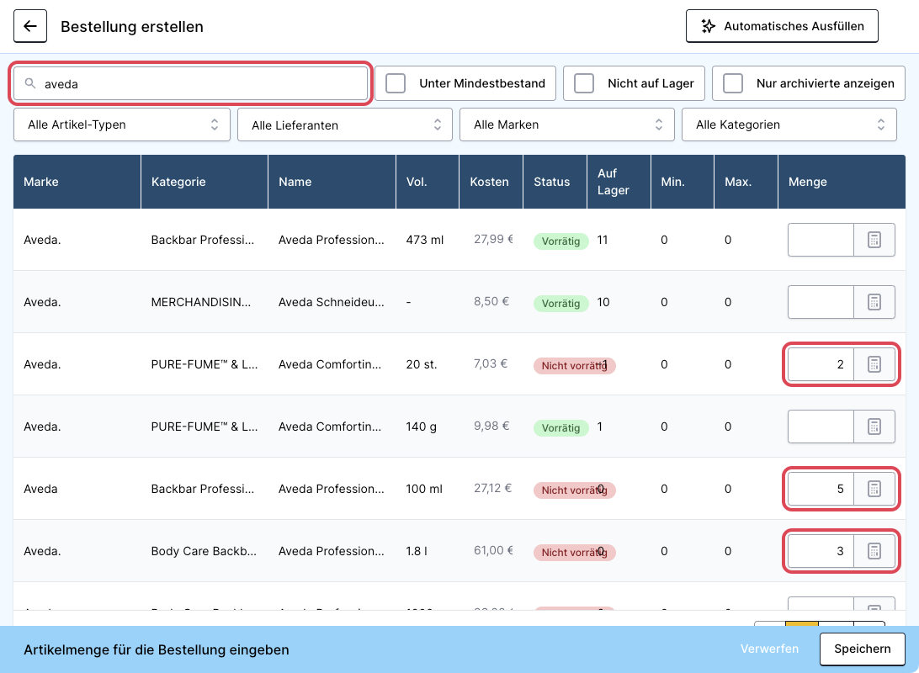919x673 pixels.
Task: Edit quantity 5 for the 100 ml product
Action: 821,489
